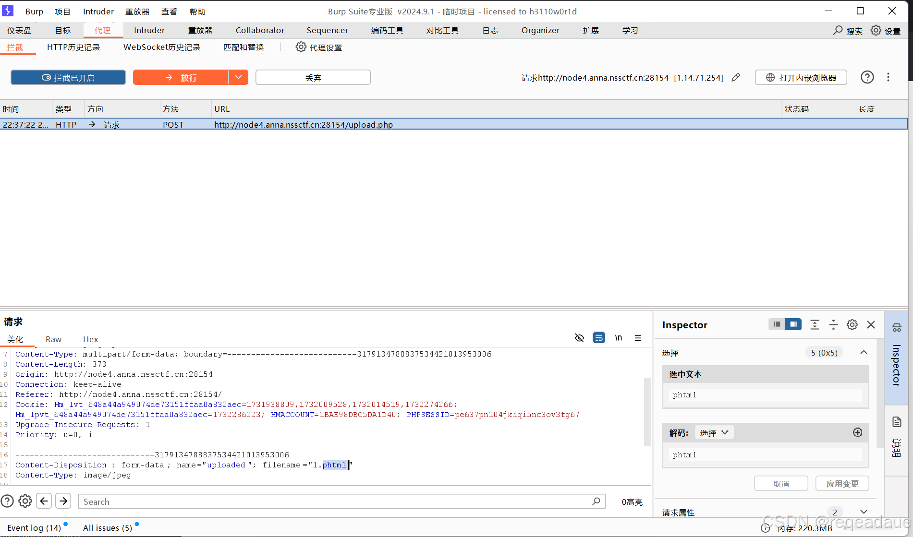Switch Inspector to stacked layout icon
Viewport: 913px width, 537px height.
coord(777,324)
